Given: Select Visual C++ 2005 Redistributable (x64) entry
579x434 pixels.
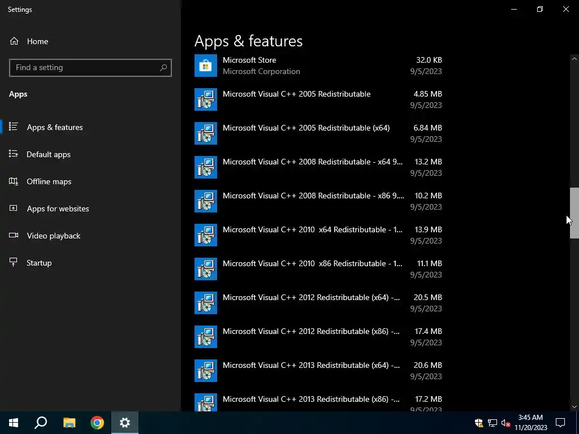Looking at the screenshot, I should (x=306, y=128).
